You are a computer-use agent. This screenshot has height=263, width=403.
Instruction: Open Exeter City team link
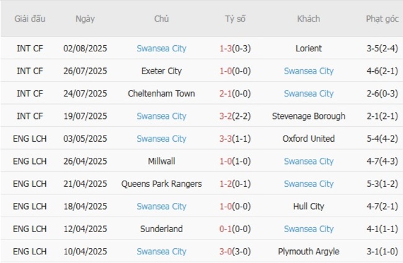tap(161, 71)
